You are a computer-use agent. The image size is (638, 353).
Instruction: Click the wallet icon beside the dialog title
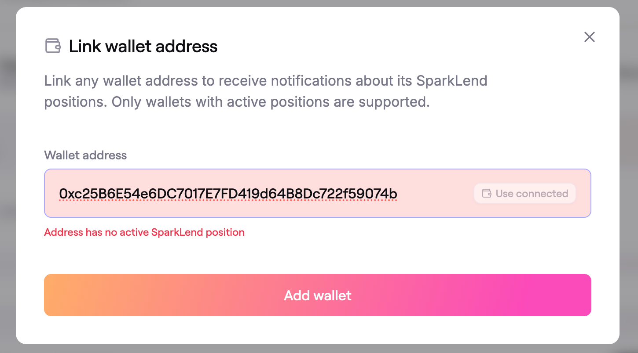click(53, 46)
